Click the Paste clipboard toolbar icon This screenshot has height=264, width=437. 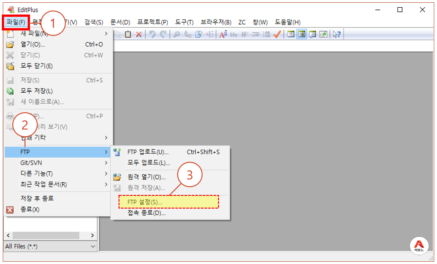[x=128, y=34]
